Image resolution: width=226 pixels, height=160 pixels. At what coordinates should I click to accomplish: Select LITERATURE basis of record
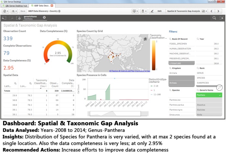tap(181, 63)
